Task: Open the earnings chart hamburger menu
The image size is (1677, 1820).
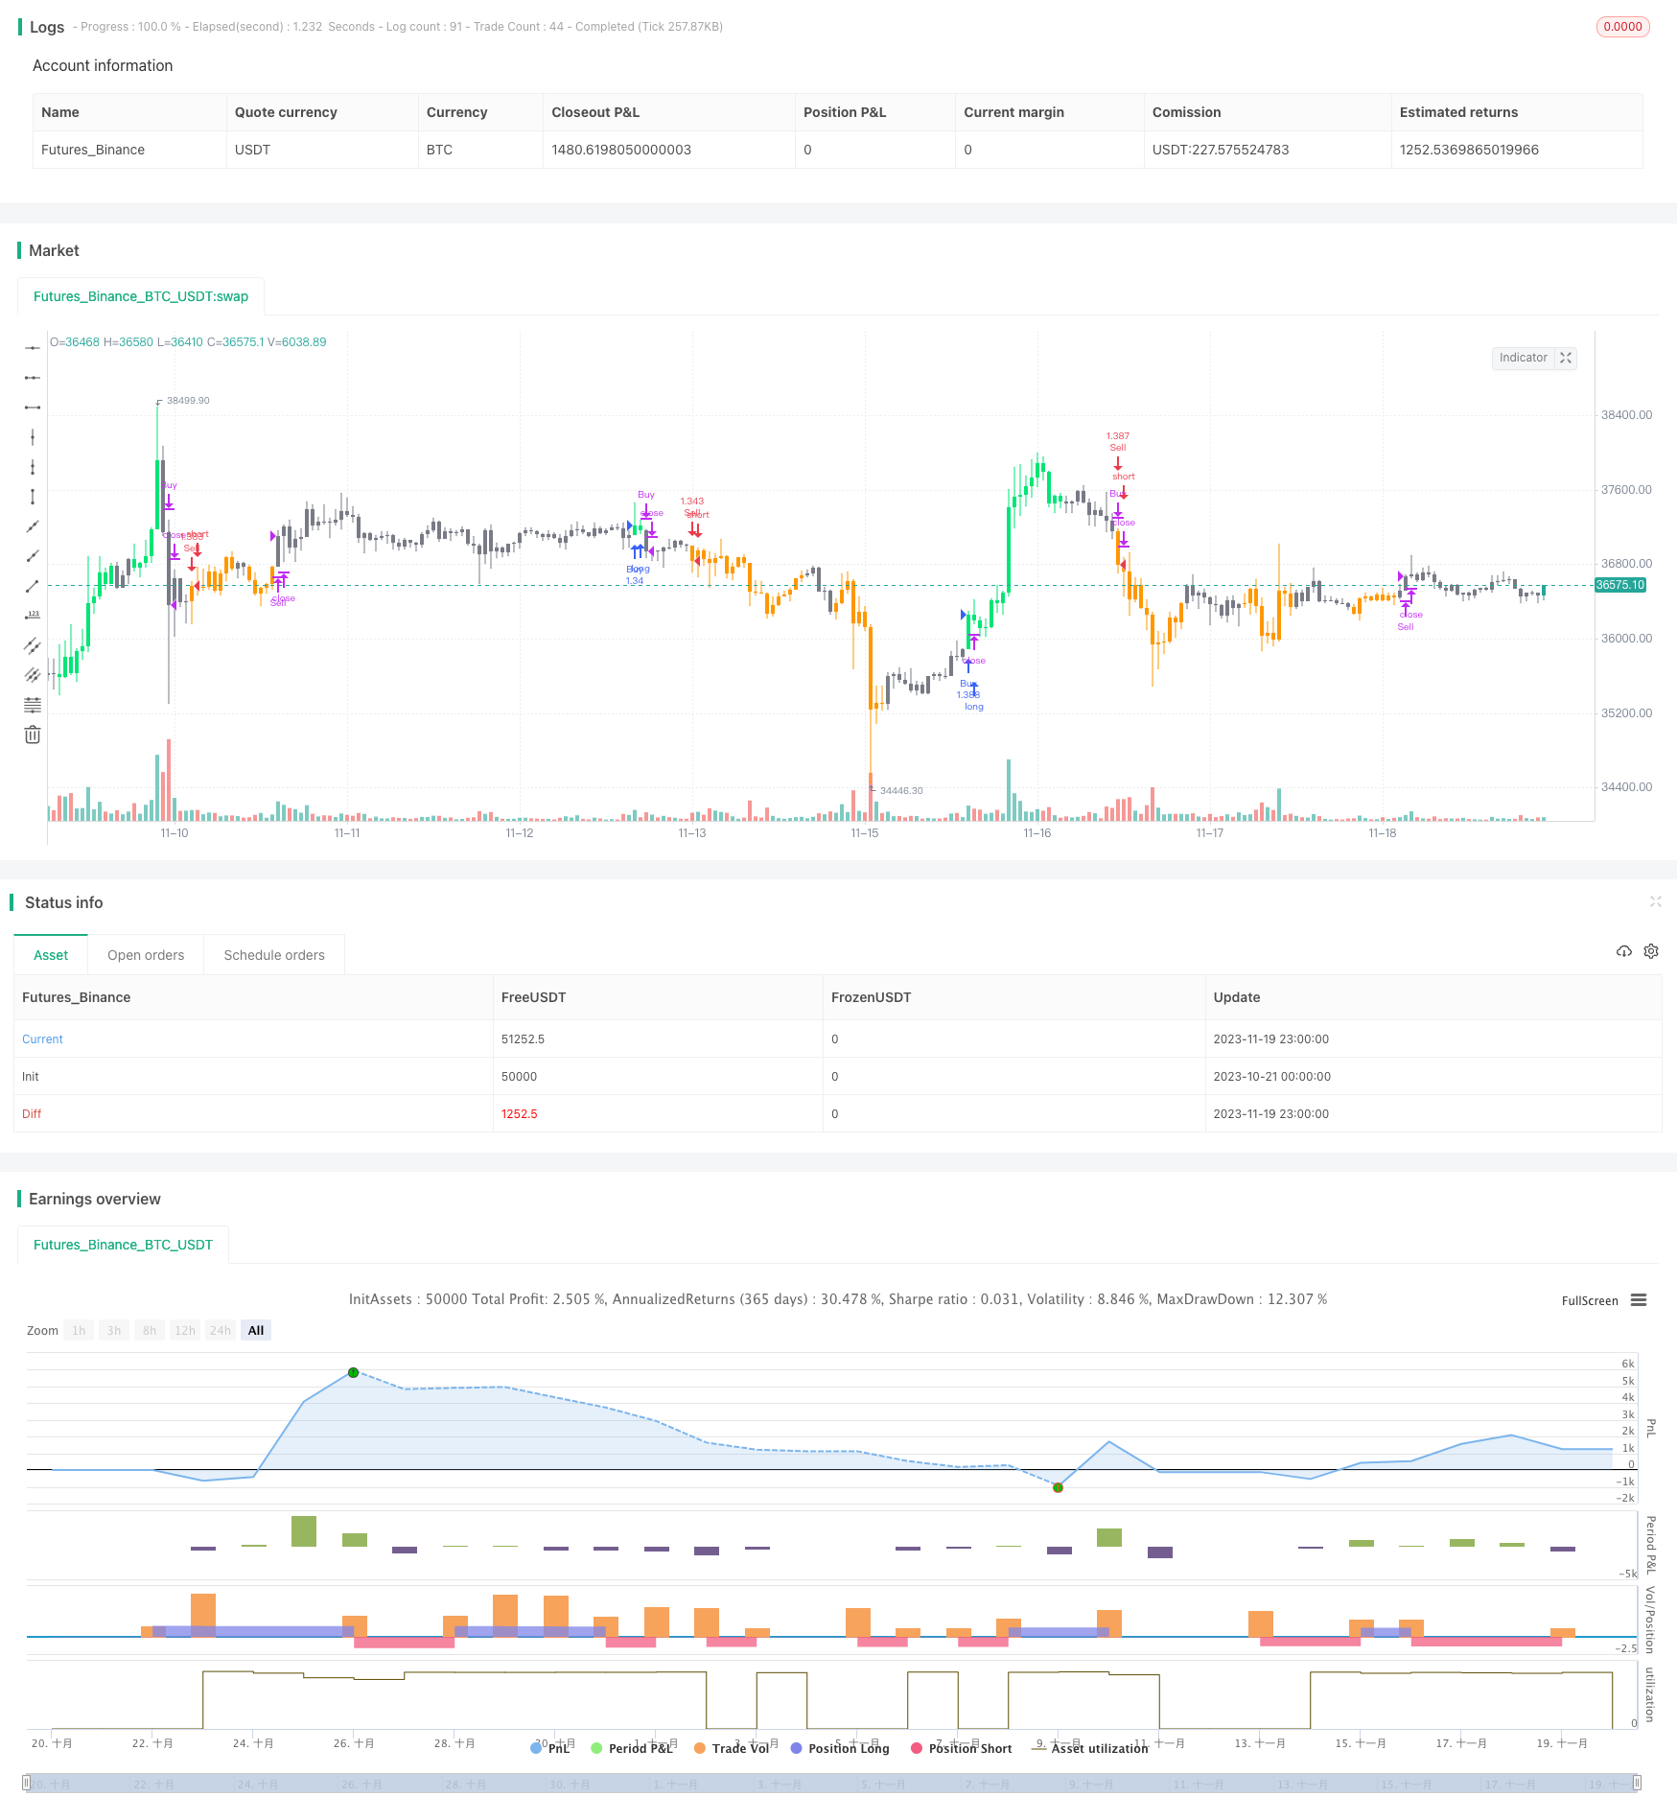Action: [1639, 1300]
